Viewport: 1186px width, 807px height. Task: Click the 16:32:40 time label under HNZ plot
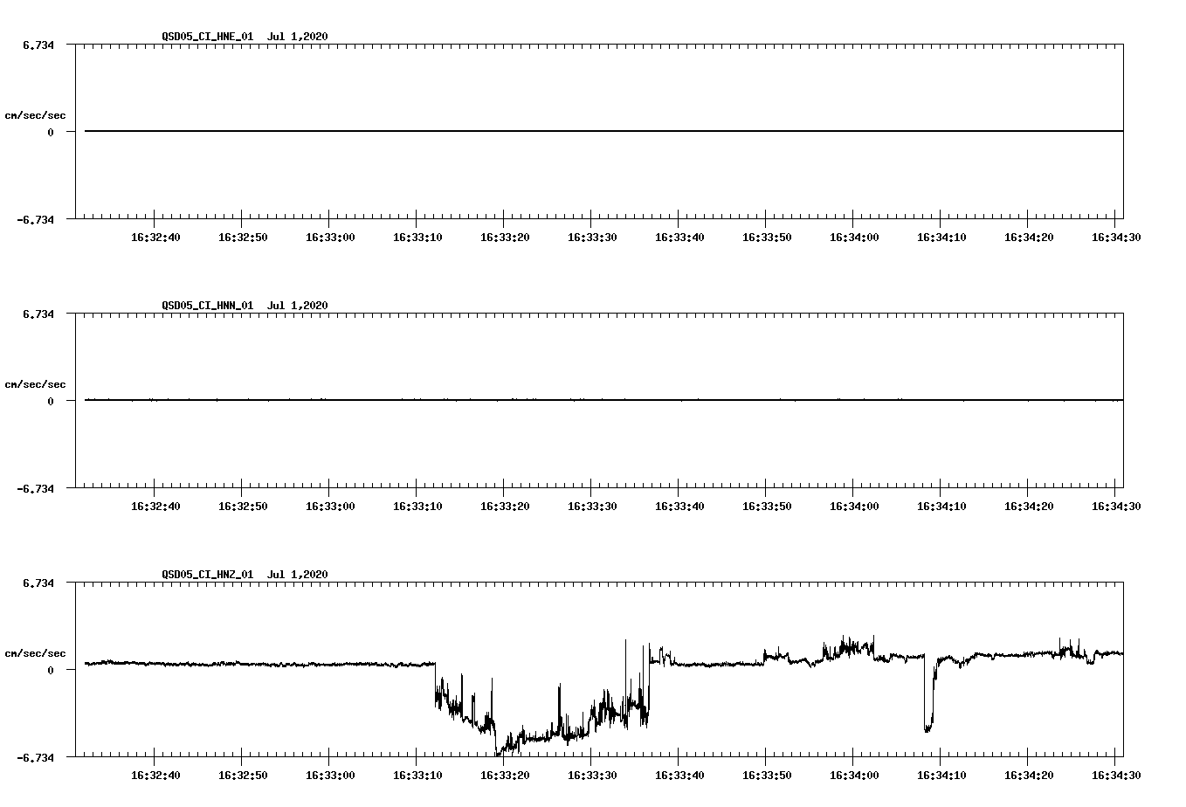click(155, 776)
